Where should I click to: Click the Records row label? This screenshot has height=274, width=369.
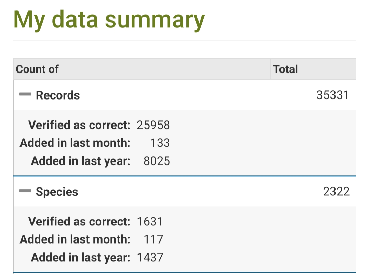pos(57,95)
